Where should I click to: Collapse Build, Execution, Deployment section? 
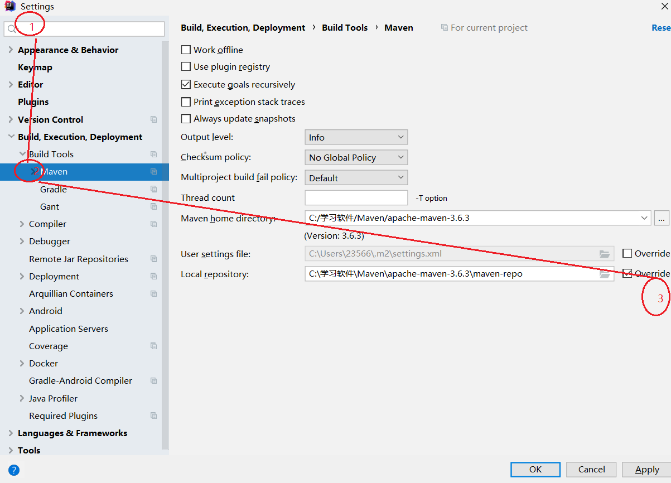11,137
